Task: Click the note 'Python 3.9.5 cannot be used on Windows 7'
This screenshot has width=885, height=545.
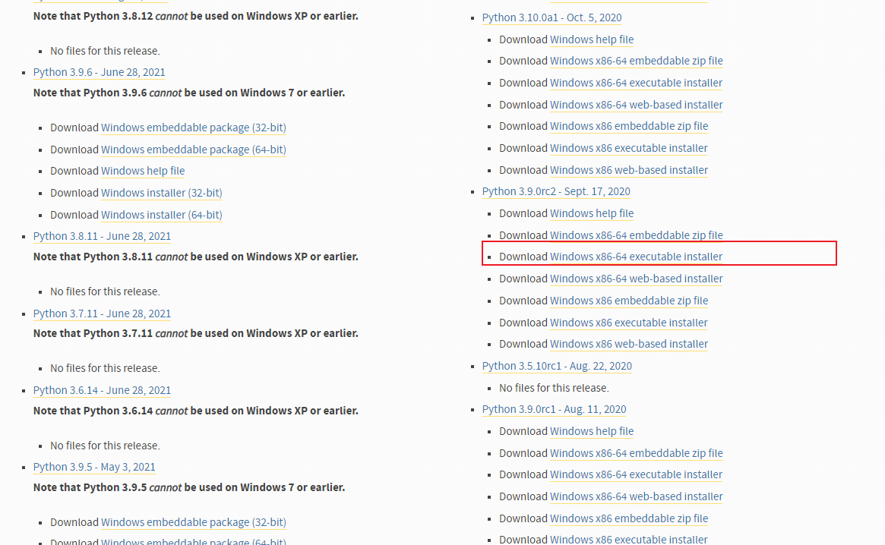Action: click(x=189, y=487)
